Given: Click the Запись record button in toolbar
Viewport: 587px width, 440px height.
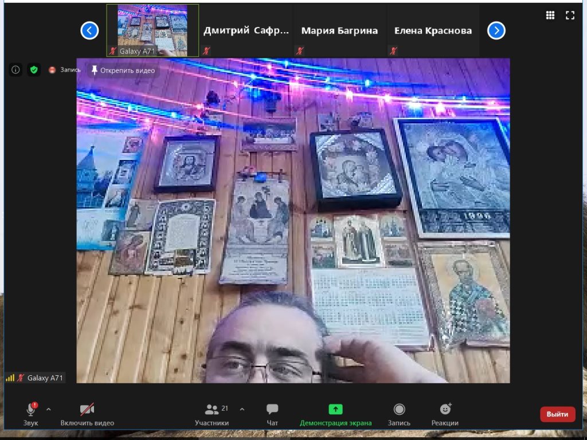Looking at the screenshot, I should coord(399,415).
